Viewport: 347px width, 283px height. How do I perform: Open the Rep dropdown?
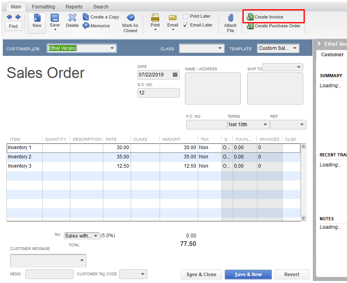pos(302,125)
